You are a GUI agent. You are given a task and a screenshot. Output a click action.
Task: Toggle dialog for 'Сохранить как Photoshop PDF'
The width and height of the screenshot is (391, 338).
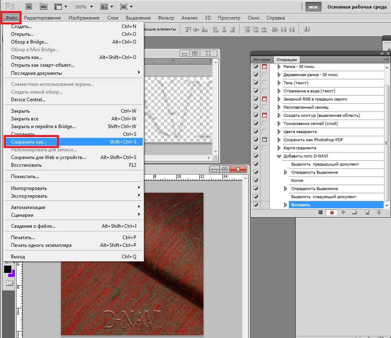(x=264, y=140)
